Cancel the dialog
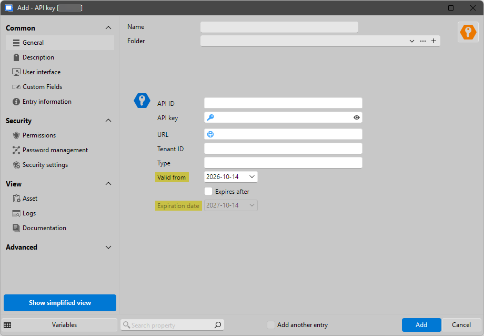 coord(461,325)
